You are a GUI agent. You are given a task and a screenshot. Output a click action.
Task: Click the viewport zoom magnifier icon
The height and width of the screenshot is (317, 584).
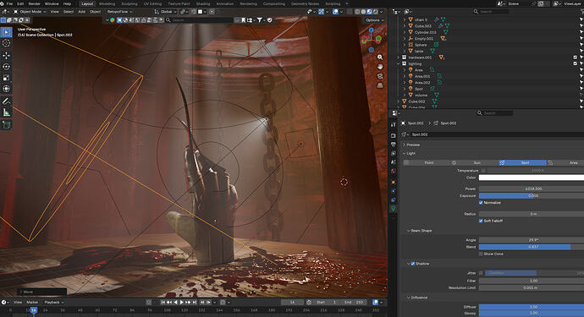tap(380, 57)
